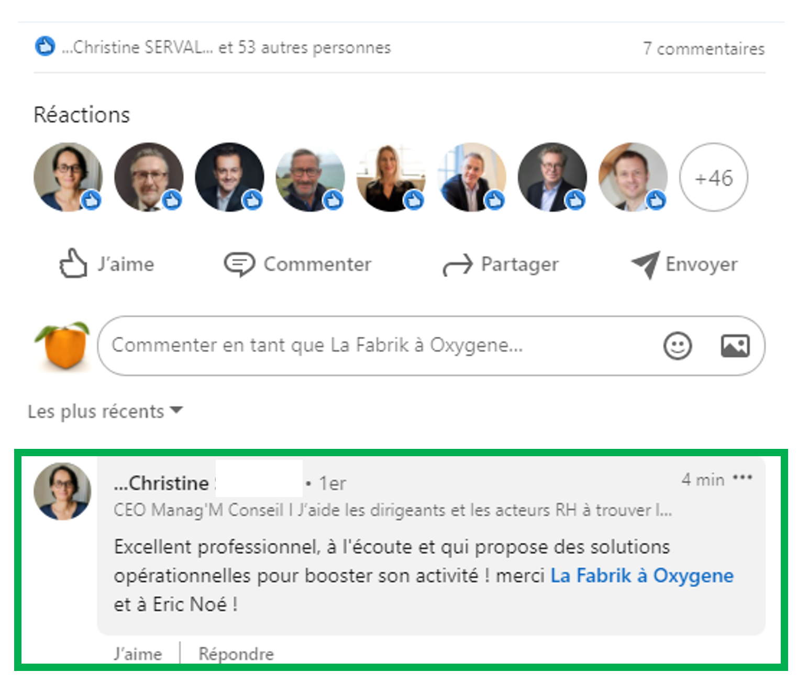Viewport: 808px width, 683px height.
Task: Click the thumbs-up J'aime post icon
Action: point(73,263)
